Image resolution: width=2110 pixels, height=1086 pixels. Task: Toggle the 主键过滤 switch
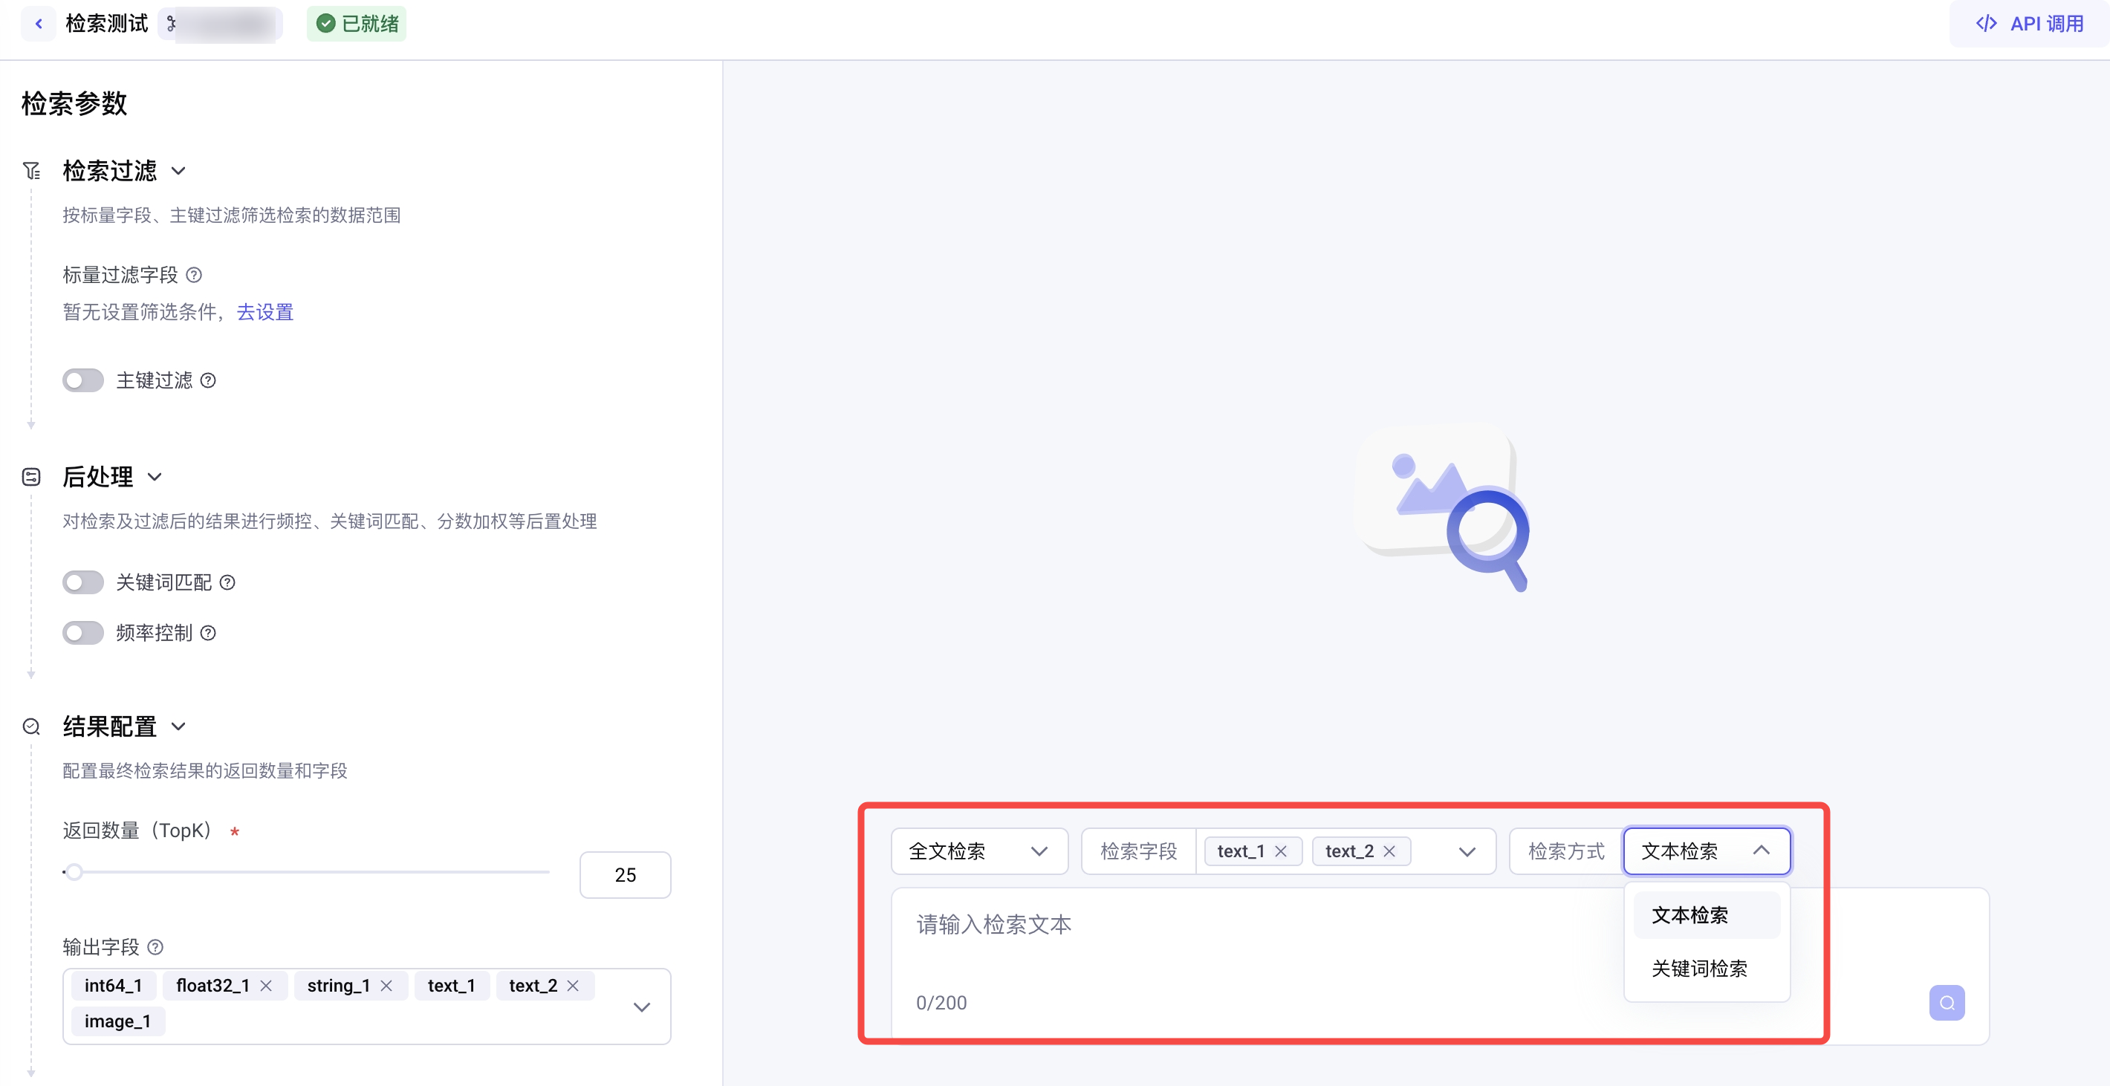(x=82, y=380)
